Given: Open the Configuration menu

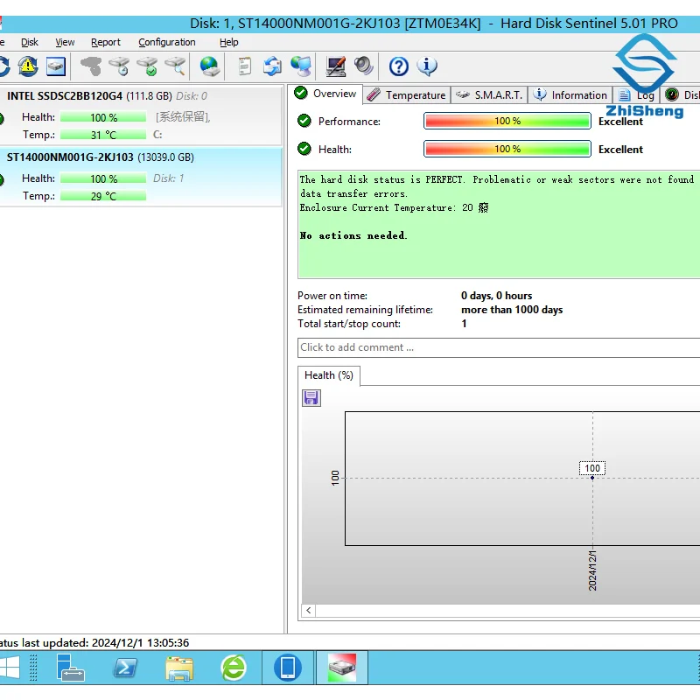Looking at the screenshot, I should pyautogui.click(x=167, y=42).
